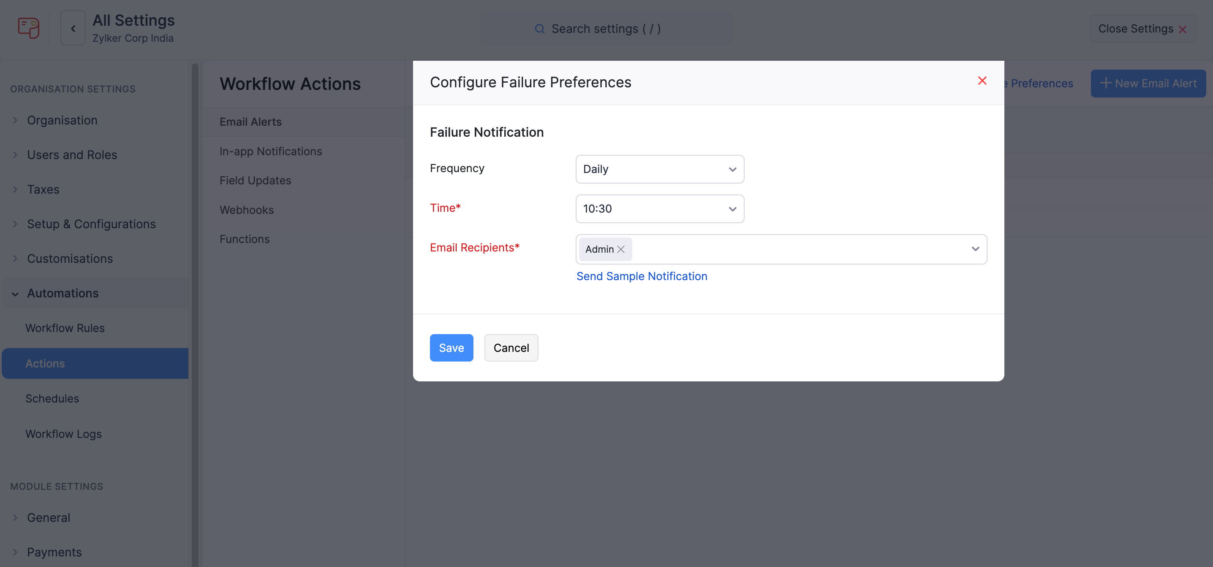
Task: Open the Email Recipients dropdown arrow
Action: 975,249
